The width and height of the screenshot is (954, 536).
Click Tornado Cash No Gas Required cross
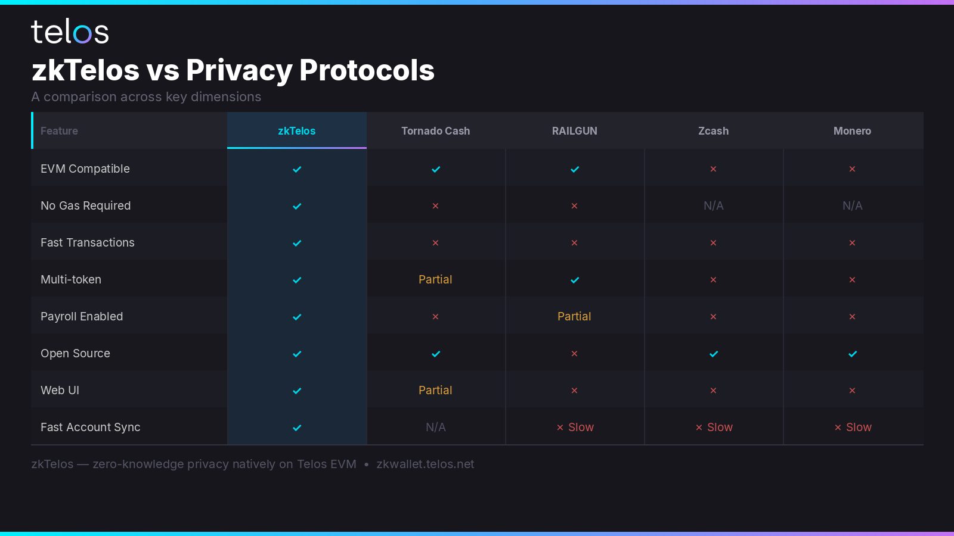click(x=435, y=206)
